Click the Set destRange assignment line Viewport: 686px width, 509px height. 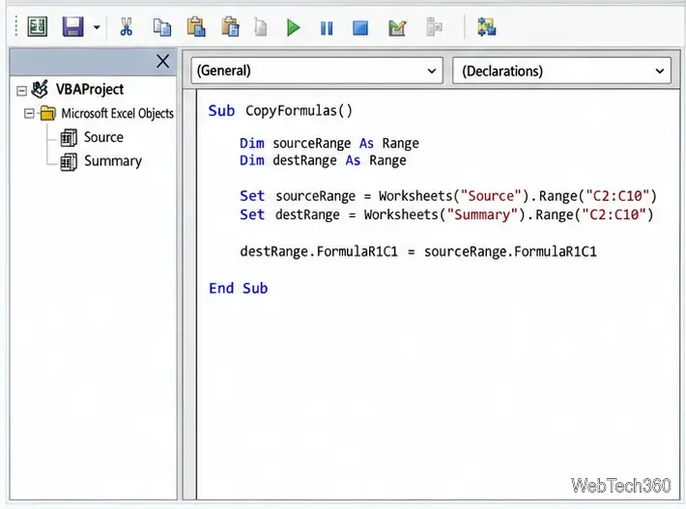click(x=446, y=214)
